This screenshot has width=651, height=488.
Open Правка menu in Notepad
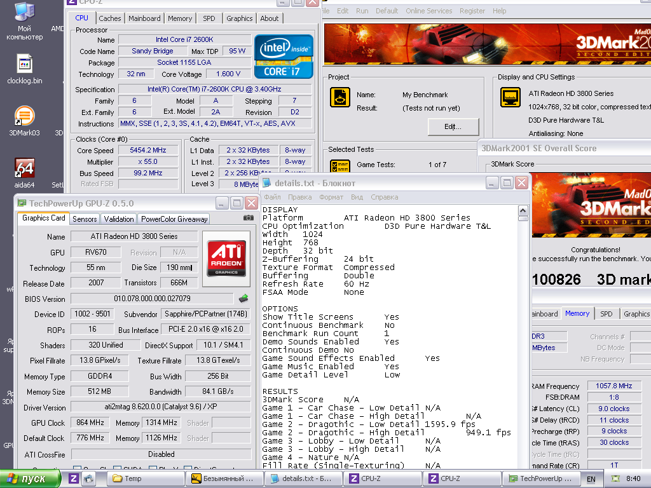[x=300, y=197]
